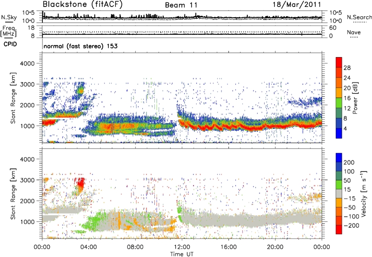The height and width of the screenshot is (257, 372).
Task: Click the -100 label on velocity color bar
Action: click(x=351, y=217)
